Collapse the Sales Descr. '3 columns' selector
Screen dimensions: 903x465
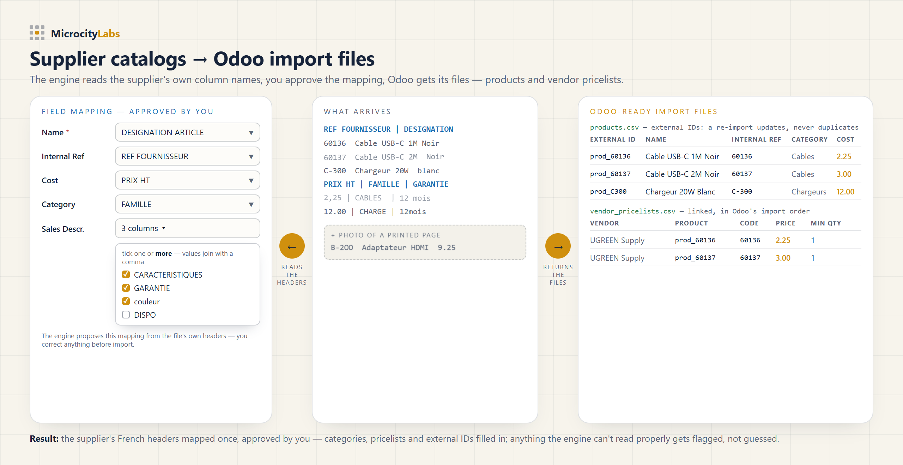tap(187, 228)
